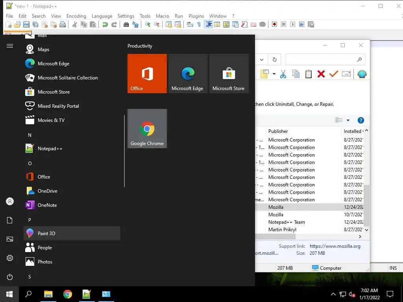Click the Save All toolbar icon

pos(35,24)
